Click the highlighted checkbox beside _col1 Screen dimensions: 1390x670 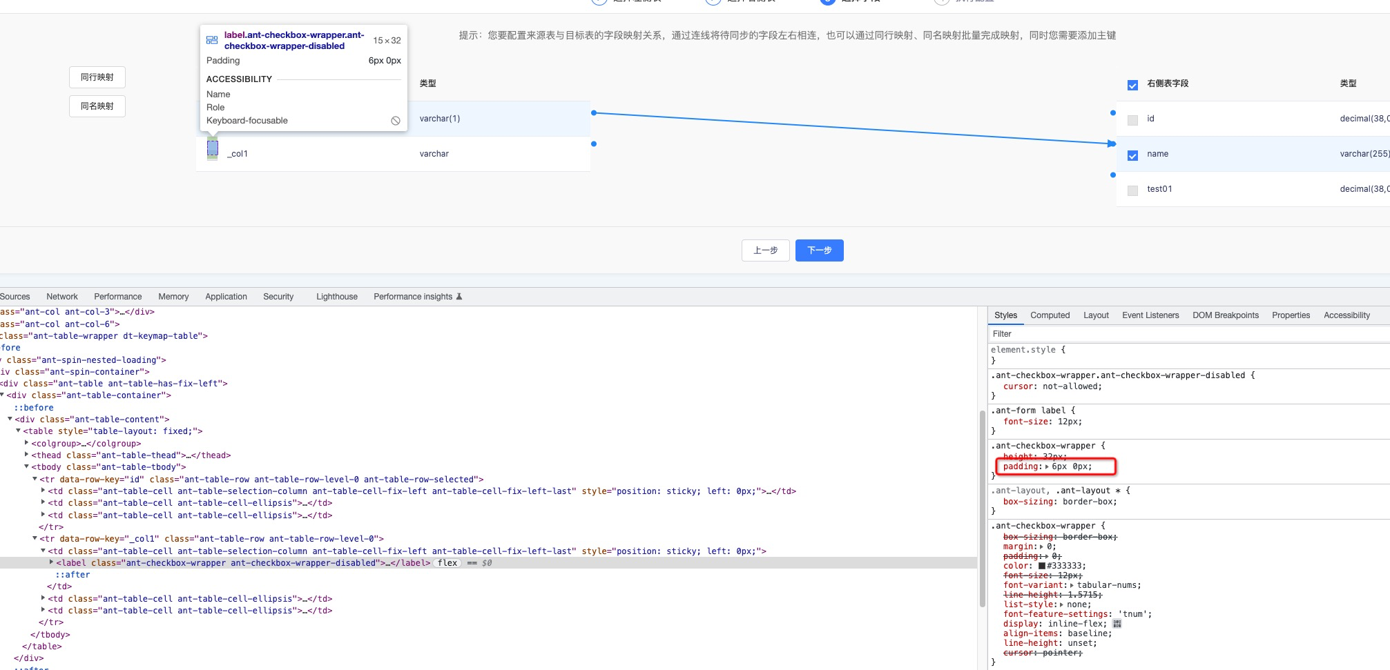pyautogui.click(x=213, y=148)
